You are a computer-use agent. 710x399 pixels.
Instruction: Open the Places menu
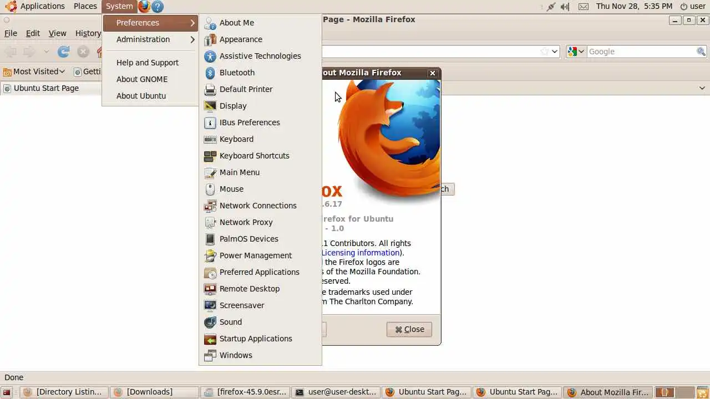click(x=85, y=6)
